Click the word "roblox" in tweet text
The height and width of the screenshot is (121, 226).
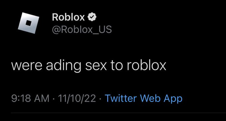146,65
